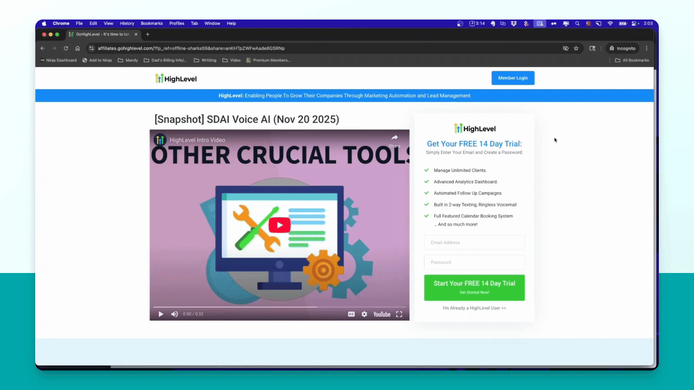The width and height of the screenshot is (694, 390).
Task: Open the File menu
Action: 79,23
